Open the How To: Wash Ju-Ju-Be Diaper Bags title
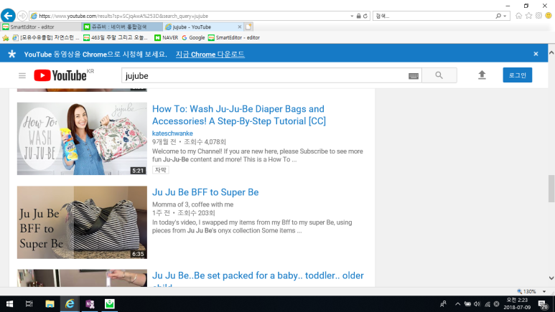 tap(239, 115)
